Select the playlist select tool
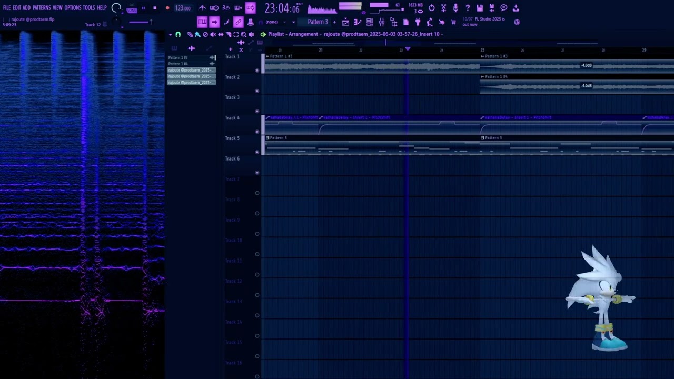 pos(236,34)
